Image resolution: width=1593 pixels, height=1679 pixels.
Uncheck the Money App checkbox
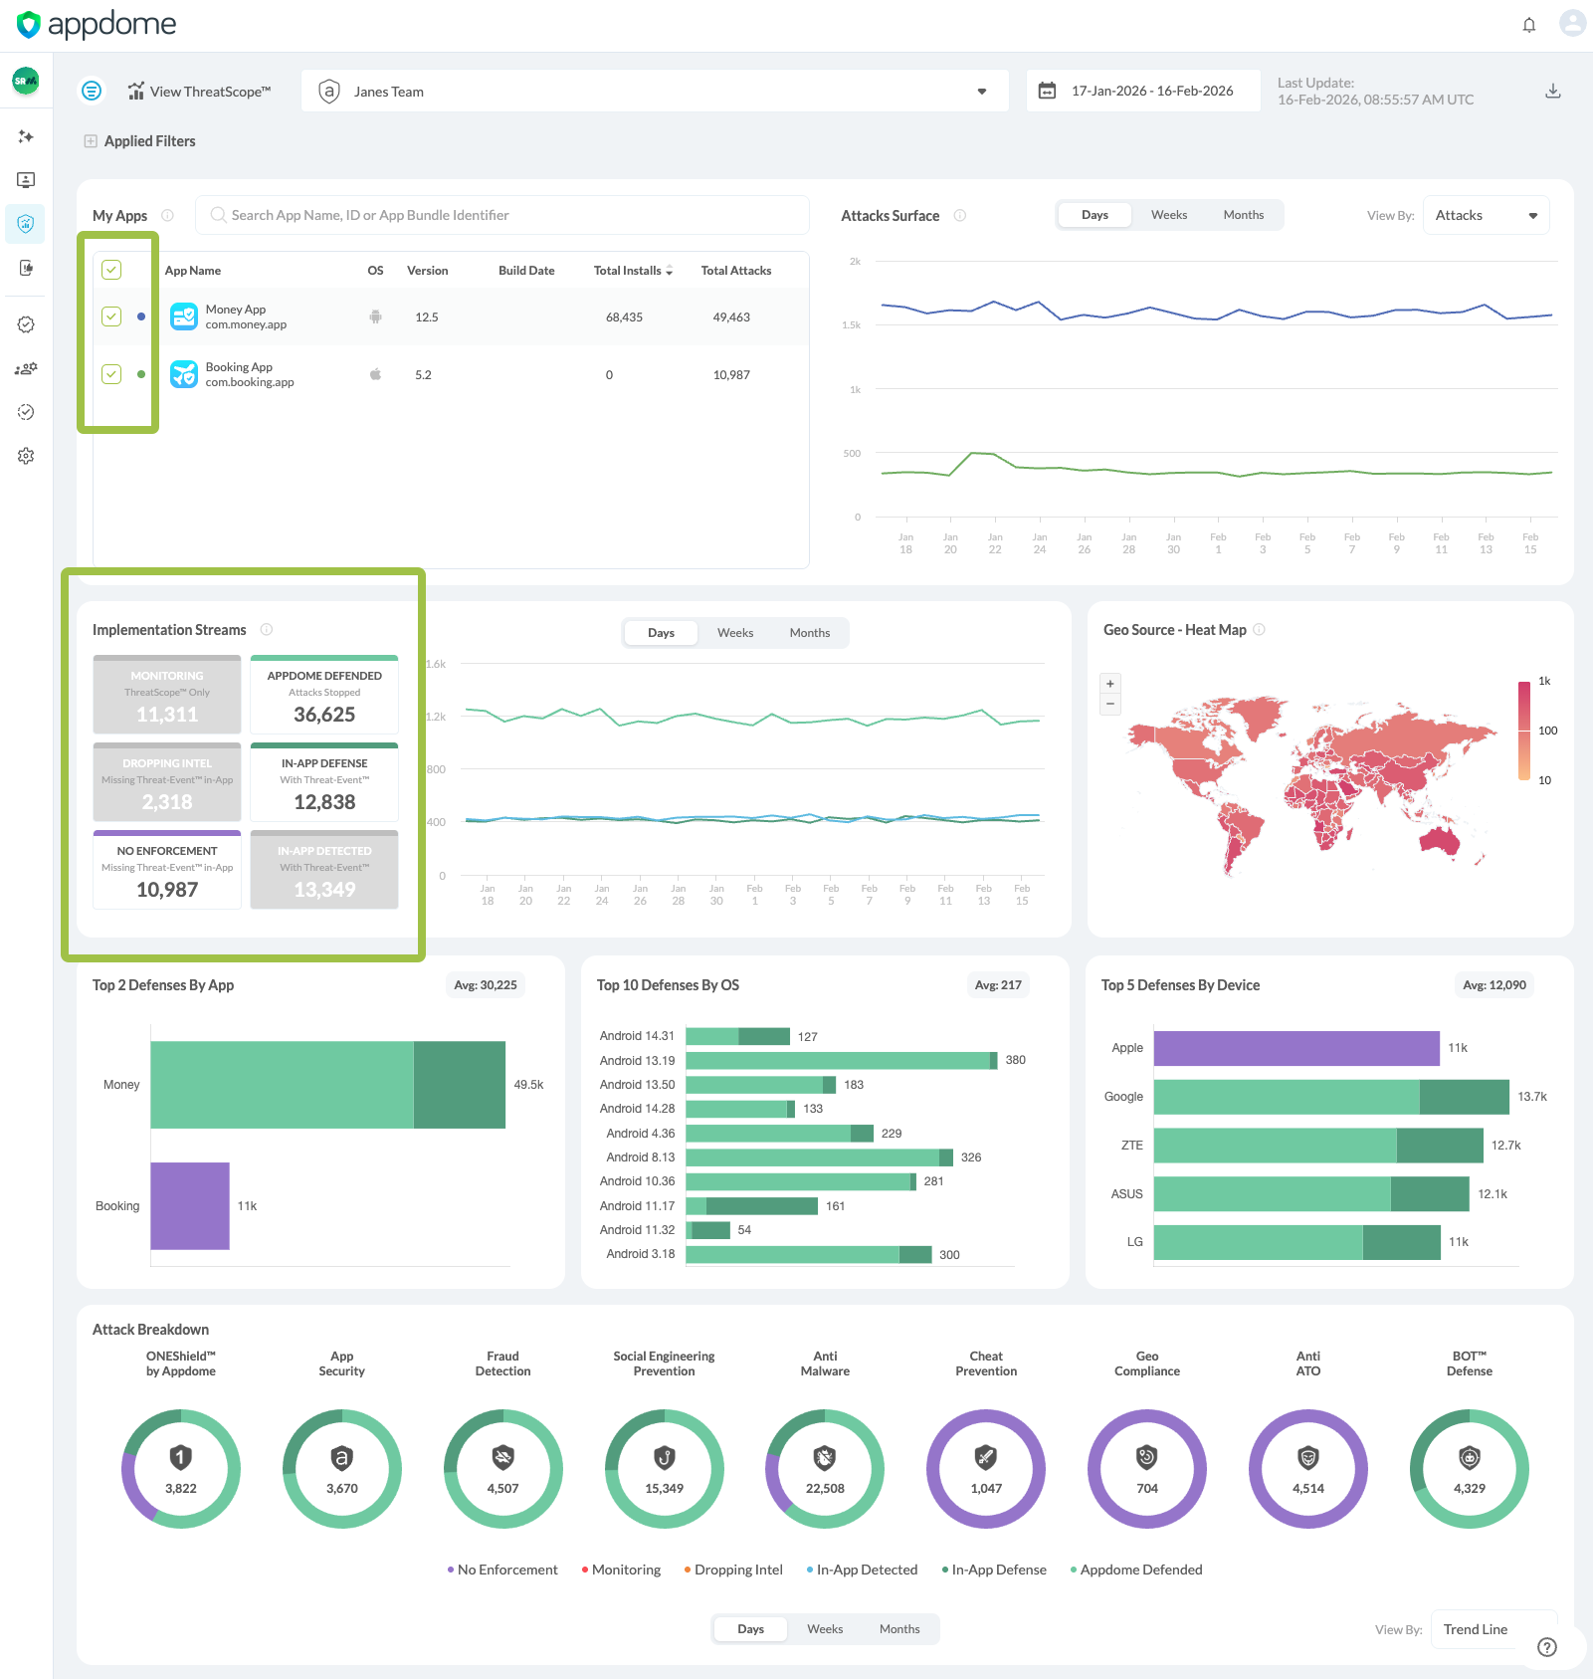coord(111,316)
